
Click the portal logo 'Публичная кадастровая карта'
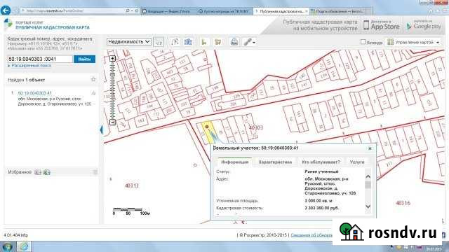click(x=47, y=25)
